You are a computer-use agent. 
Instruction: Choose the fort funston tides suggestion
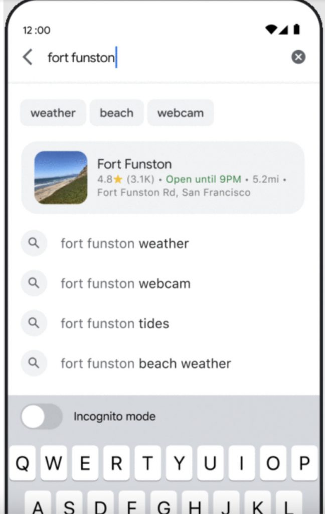click(x=115, y=324)
